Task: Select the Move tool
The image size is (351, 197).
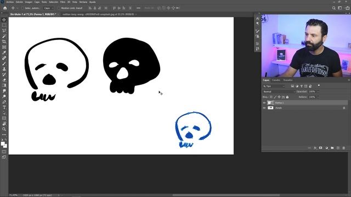Action: [4, 20]
